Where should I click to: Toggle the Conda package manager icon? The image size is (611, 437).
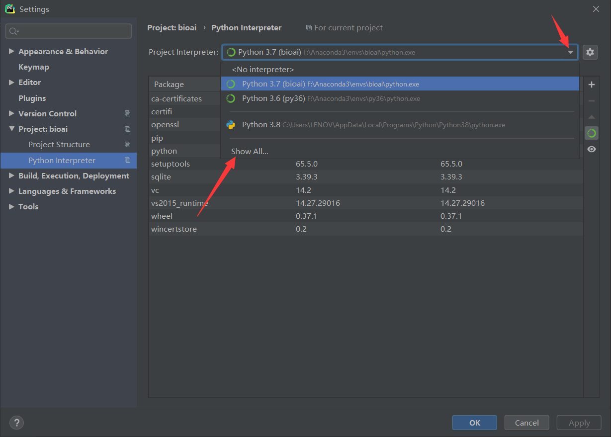coord(592,133)
